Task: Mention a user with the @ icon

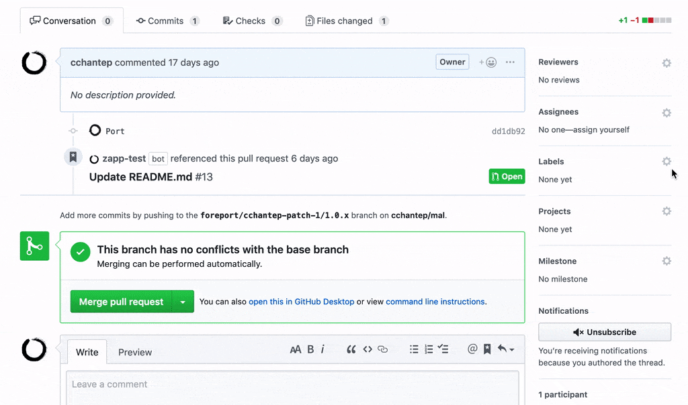Action: tap(472, 349)
